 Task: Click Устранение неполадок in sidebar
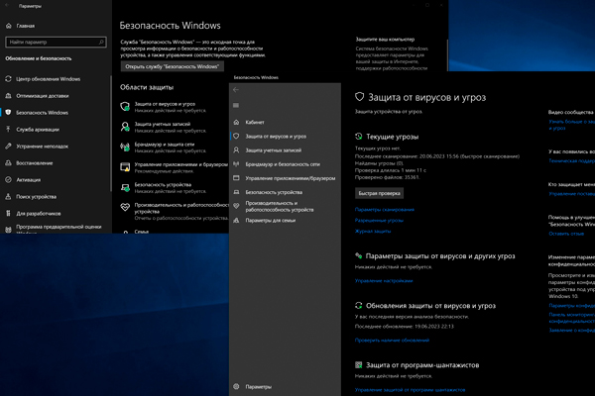tap(42, 147)
